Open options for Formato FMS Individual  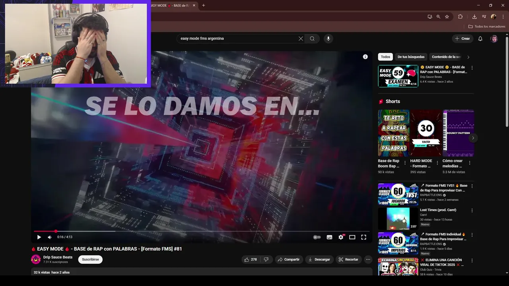tap(472, 235)
